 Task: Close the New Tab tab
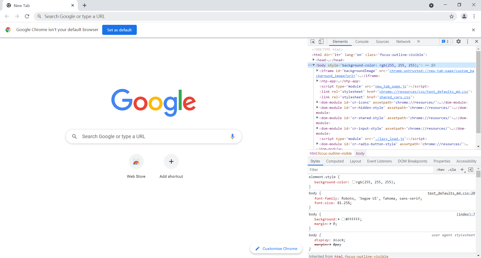(x=73, y=5)
